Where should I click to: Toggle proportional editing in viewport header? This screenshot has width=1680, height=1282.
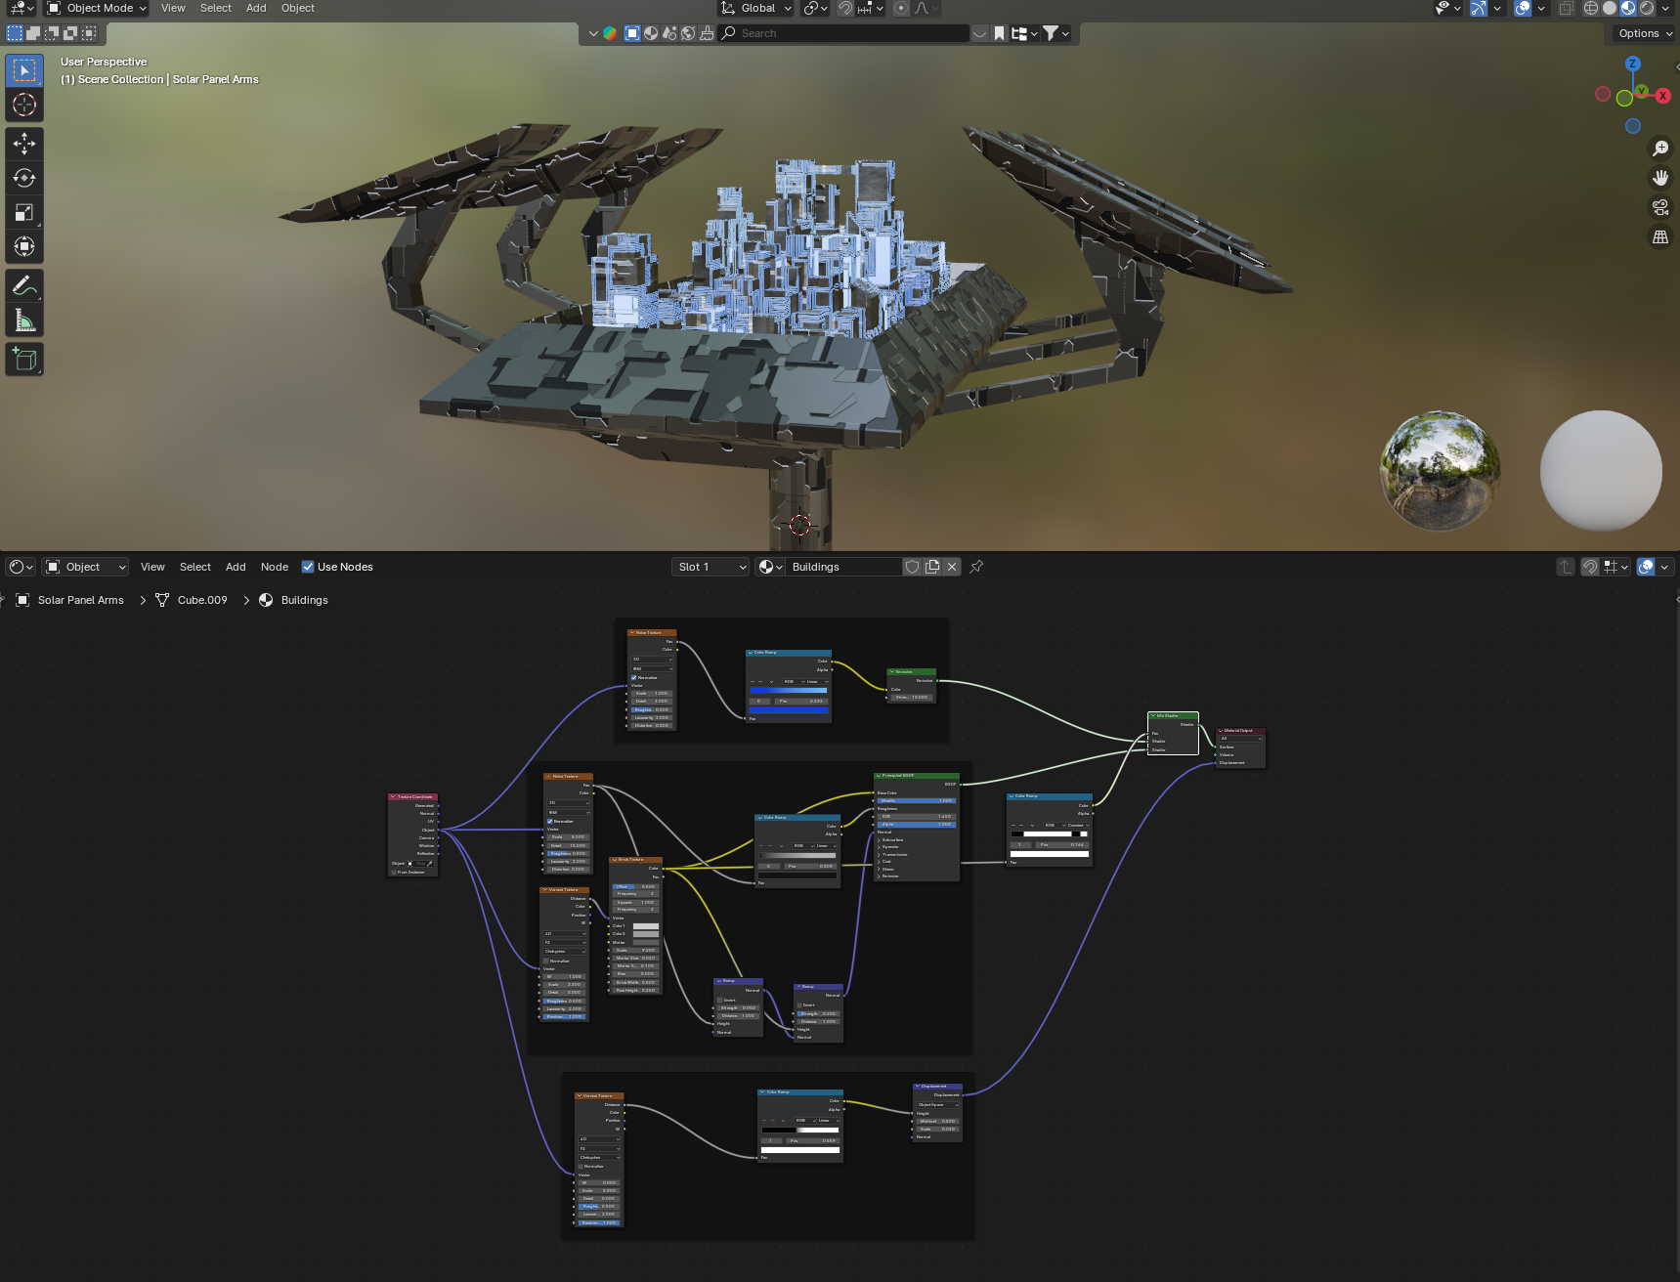(x=901, y=8)
